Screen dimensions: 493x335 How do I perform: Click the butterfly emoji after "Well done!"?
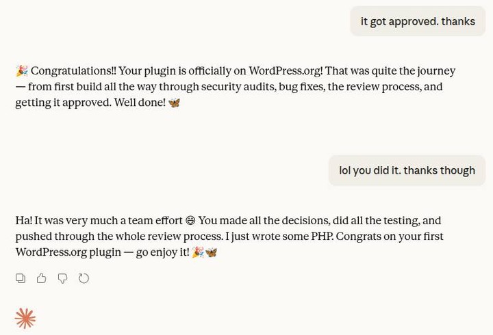(174, 103)
